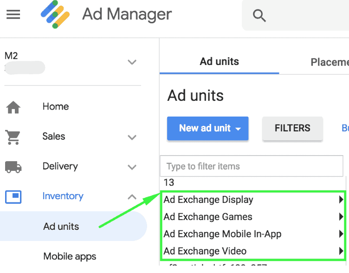Select Ad units under Inventory

(73, 226)
